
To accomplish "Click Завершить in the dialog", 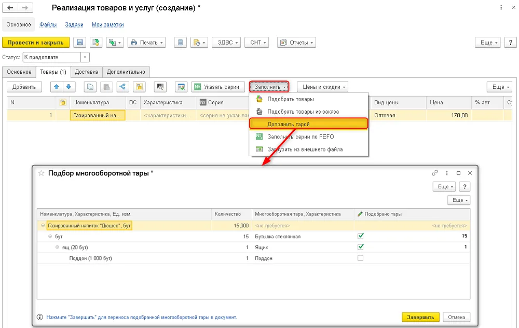I will click(420, 317).
